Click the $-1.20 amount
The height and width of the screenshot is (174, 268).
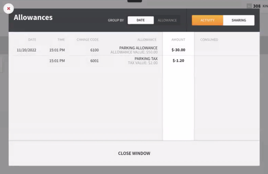click(x=178, y=60)
